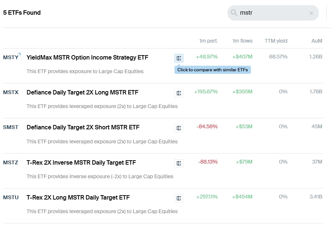
Task: Select the MSTU ticker
Action: (x=11, y=197)
